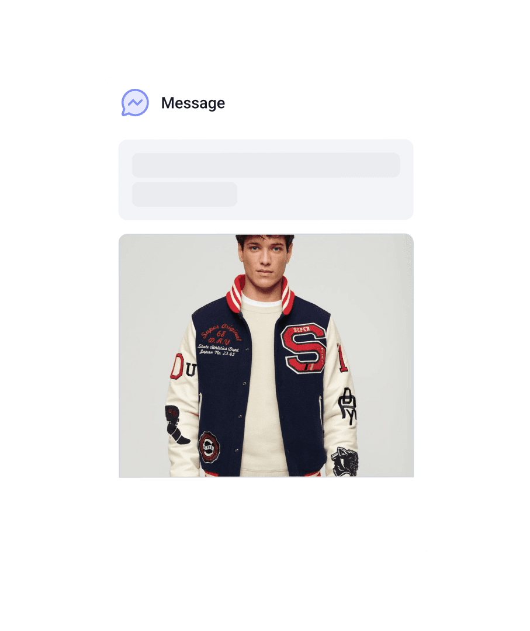
Task: Click the round S badge near jacket hem
Action: tap(209, 447)
